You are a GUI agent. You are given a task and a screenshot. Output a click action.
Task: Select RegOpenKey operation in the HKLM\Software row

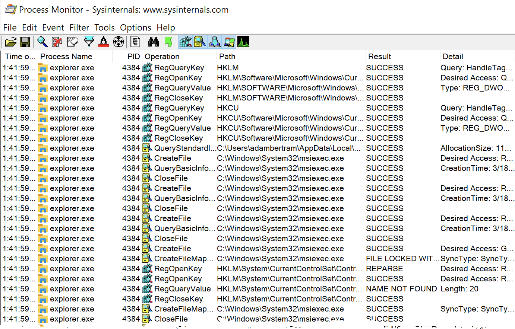pyautogui.click(x=178, y=78)
